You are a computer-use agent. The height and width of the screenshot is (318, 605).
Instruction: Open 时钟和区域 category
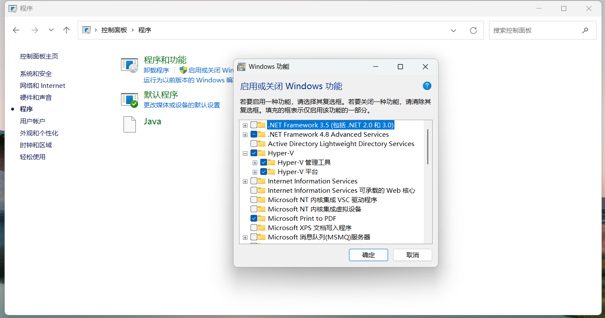click(36, 145)
